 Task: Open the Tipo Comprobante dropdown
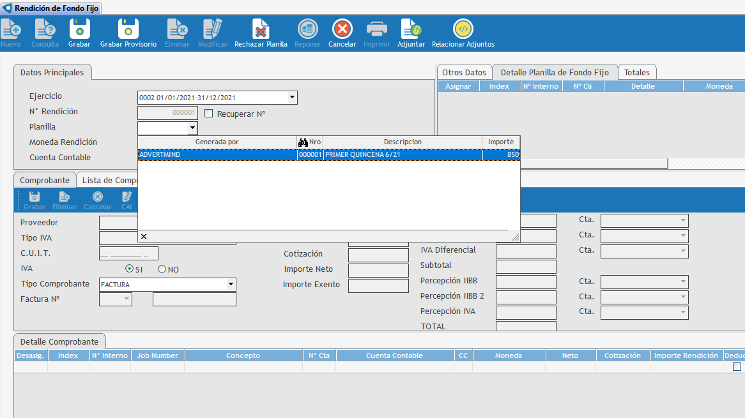tap(231, 285)
